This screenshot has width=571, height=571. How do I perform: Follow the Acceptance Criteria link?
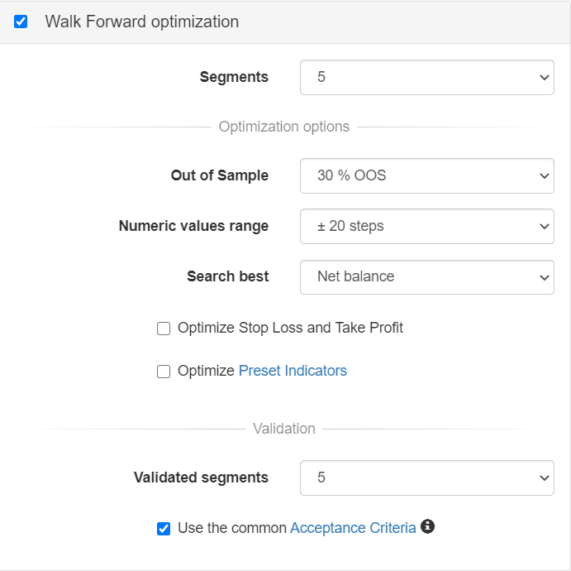[x=353, y=528]
